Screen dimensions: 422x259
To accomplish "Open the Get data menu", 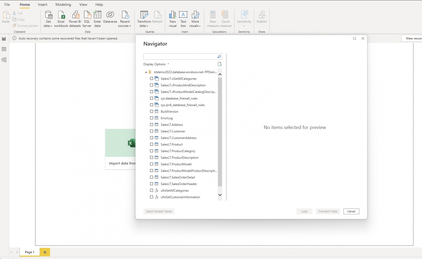I will pyautogui.click(x=48, y=19).
